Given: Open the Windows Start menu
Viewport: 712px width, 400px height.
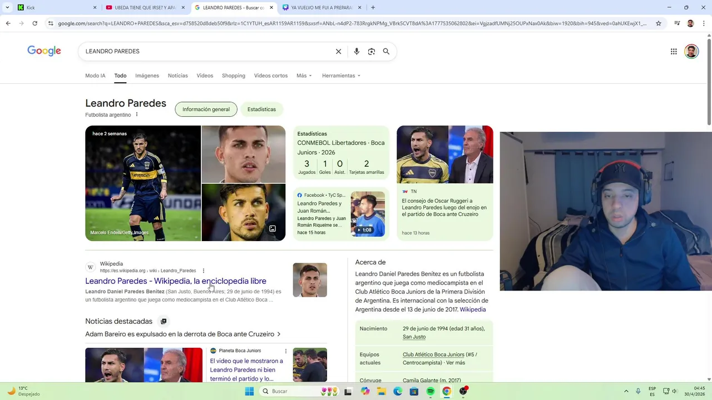Looking at the screenshot, I should [x=249, y=391].
